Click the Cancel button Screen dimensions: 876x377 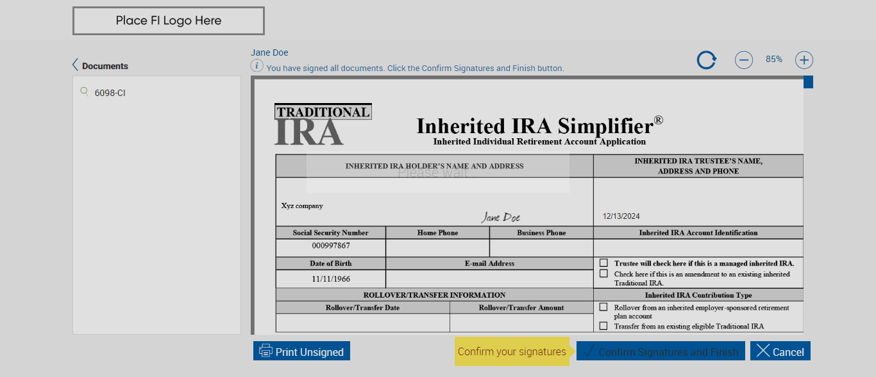click(780, 351)
